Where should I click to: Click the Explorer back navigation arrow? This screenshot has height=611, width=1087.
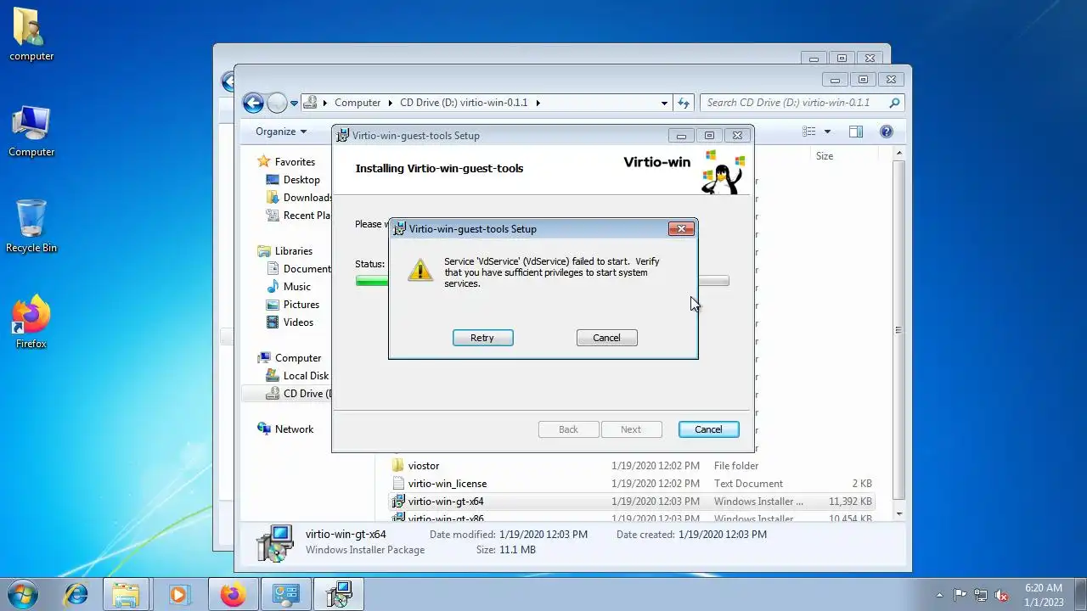click(253, 103)
